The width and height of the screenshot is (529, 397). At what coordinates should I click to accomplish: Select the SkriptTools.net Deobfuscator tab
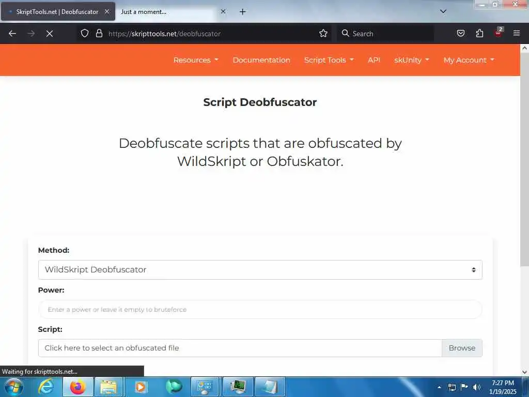pyautogui.click(x=58, y=12)
